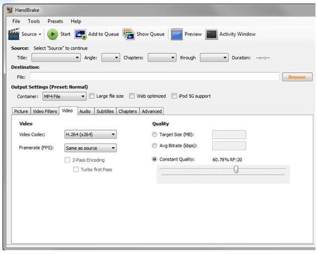Expand the Angle dropdown
Screen dimensions: 317x254
coord(110,57)
